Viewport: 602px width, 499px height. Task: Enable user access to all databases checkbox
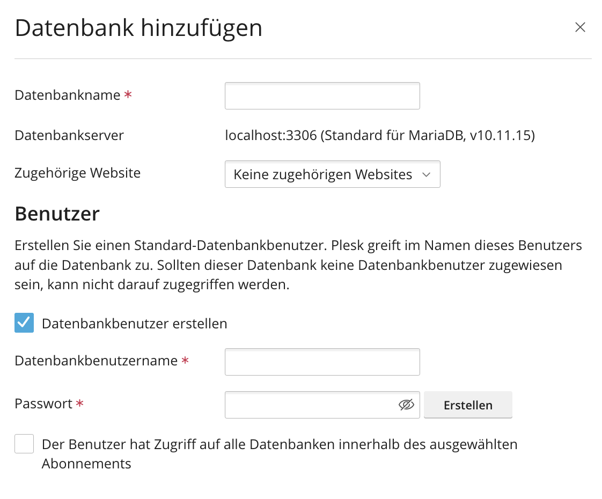(x=24, y=444)
